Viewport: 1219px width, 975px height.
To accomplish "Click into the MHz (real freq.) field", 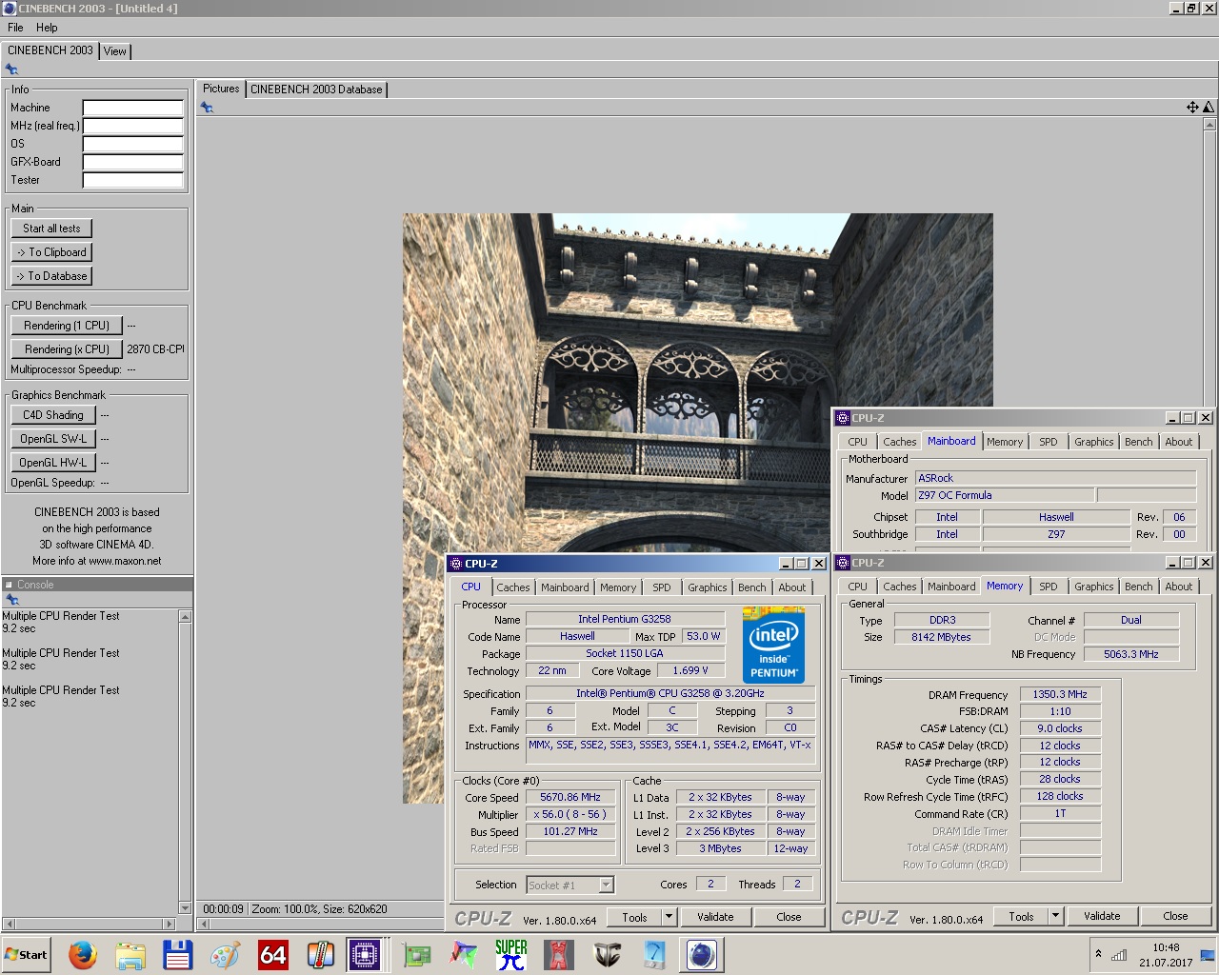I will tap(132, 126).
